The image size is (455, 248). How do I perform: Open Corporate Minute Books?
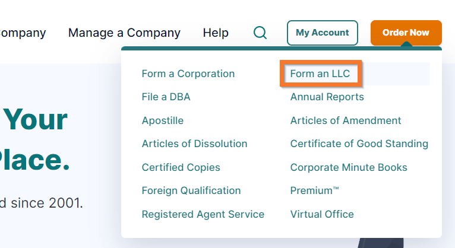coord(349,167)
